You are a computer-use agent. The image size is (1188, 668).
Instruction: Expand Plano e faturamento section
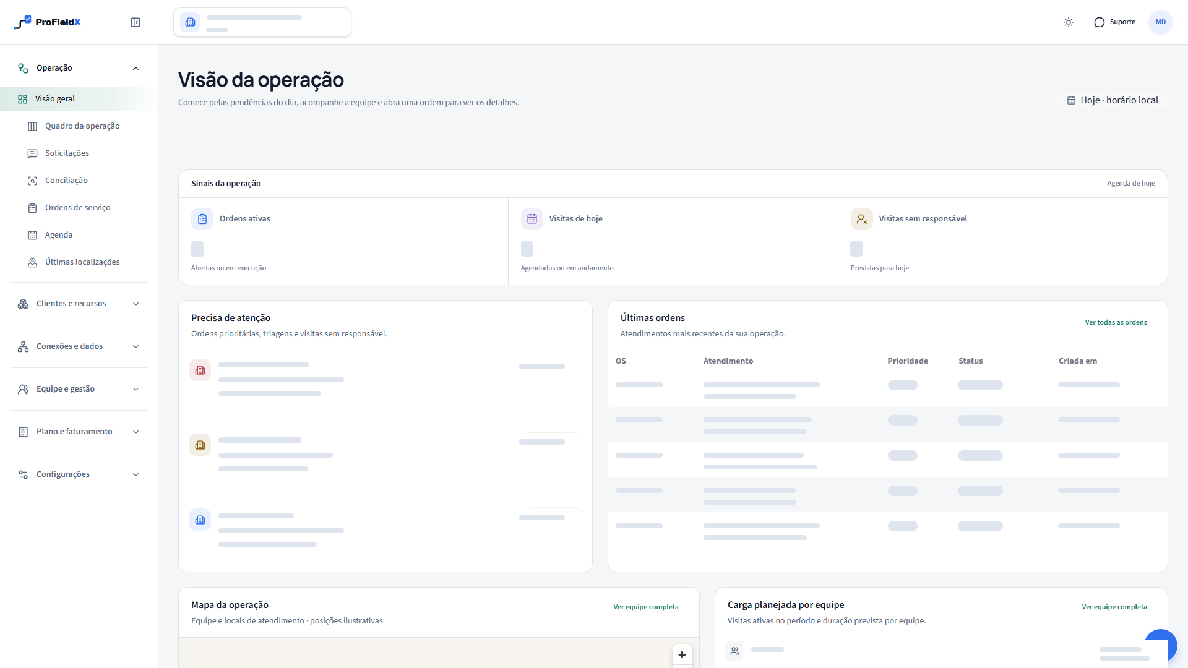(x=79, y=432)
